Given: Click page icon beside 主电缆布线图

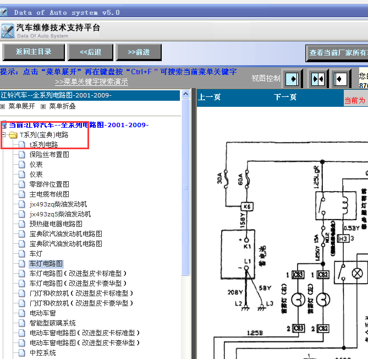Looking at the screenshot, I should 22,194.
